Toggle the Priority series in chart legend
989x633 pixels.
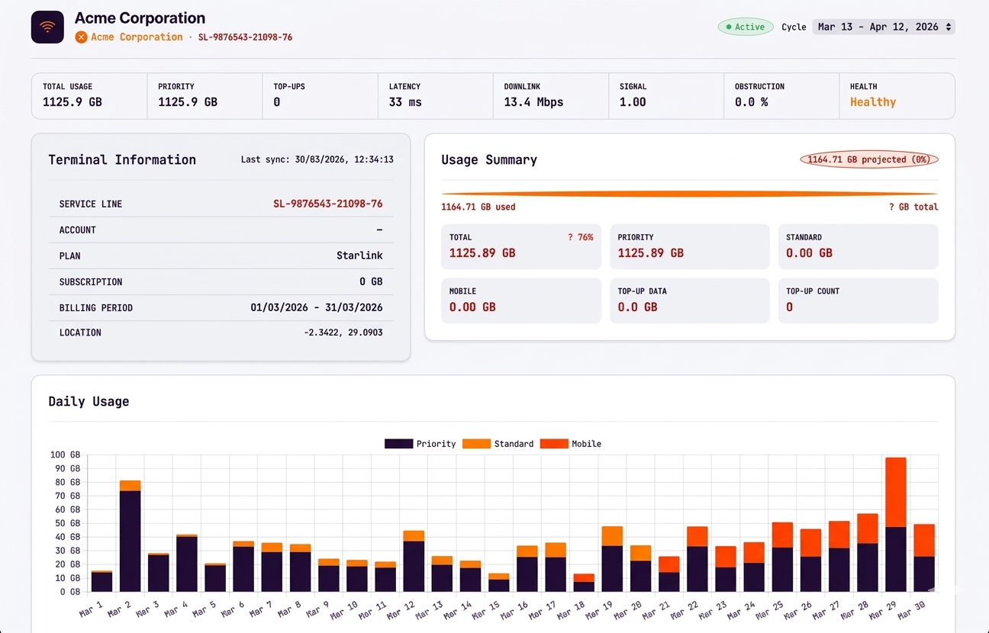pyautogui.click(x=420, y=444)
